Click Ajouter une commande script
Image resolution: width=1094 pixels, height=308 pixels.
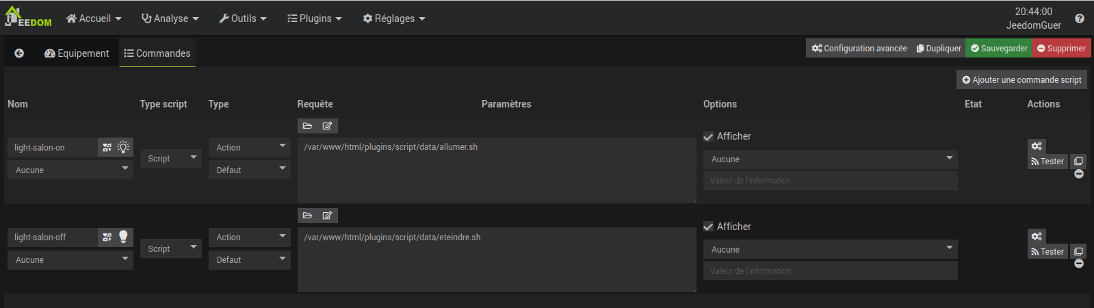pyautogui.click(x=1021, y=79)
